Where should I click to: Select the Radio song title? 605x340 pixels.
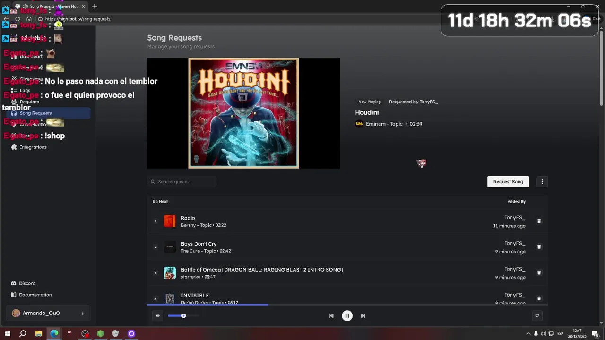(188, 218)
